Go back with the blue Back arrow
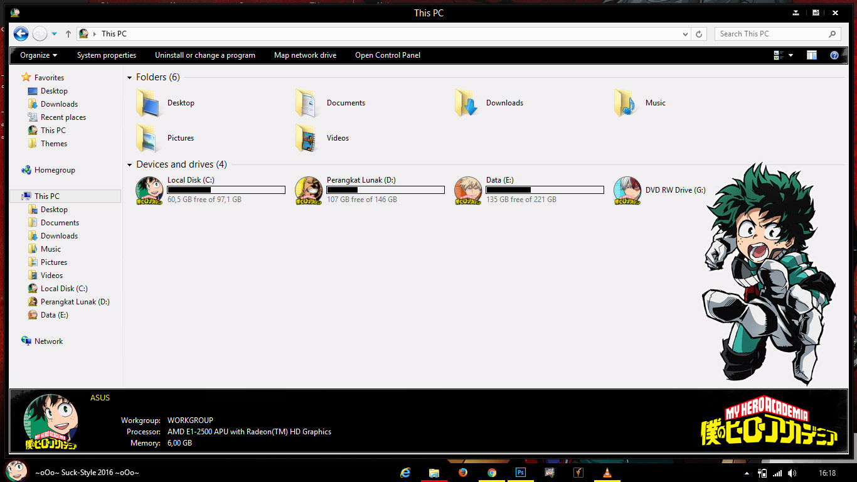Viewport: 857px width, 482px height. [x=21, y=34]
